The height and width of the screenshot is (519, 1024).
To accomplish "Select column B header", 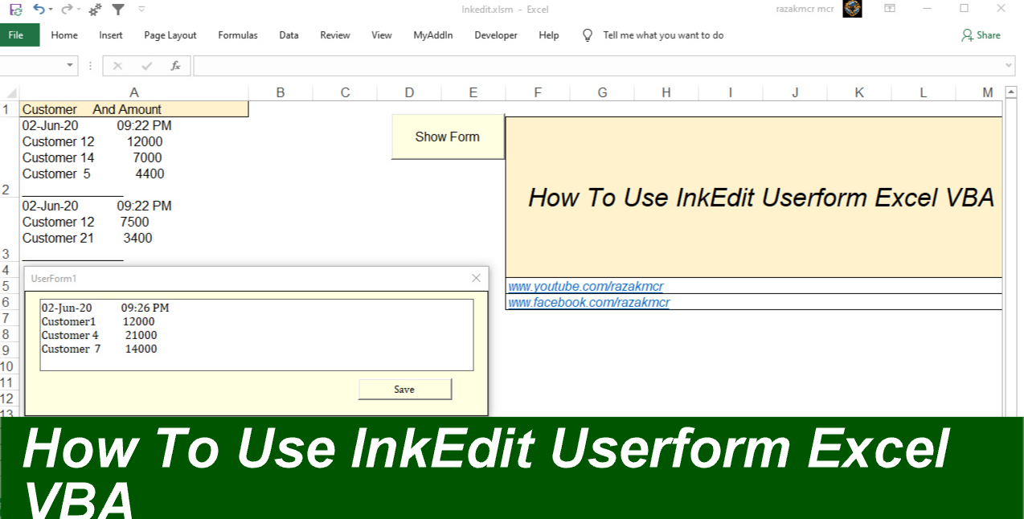I will click(281, 92).
